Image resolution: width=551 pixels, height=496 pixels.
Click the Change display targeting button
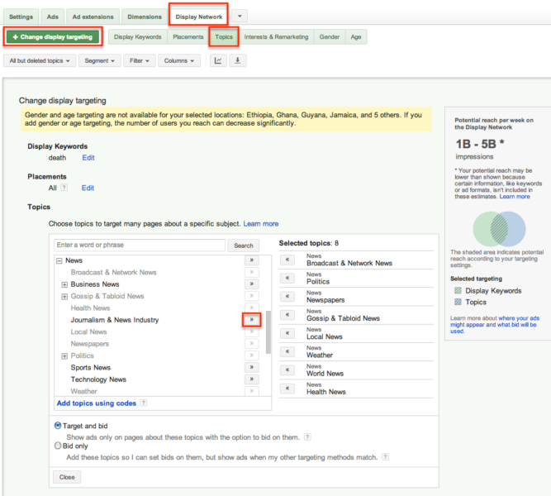click(53, 37)
